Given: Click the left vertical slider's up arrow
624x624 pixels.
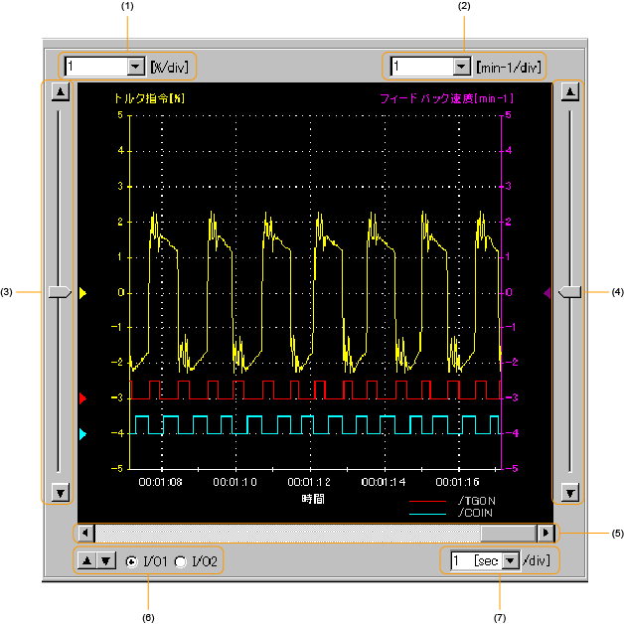Looking at the screenshot, I should [60, 92].
